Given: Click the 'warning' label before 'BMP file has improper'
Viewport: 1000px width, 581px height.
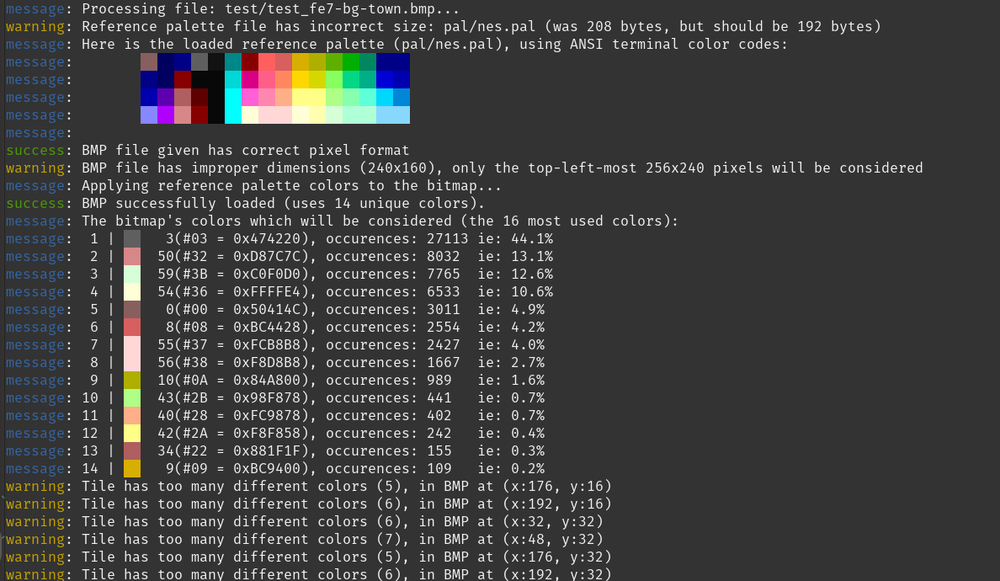Looking at the screenshot, I should click(x=35, y=168).
